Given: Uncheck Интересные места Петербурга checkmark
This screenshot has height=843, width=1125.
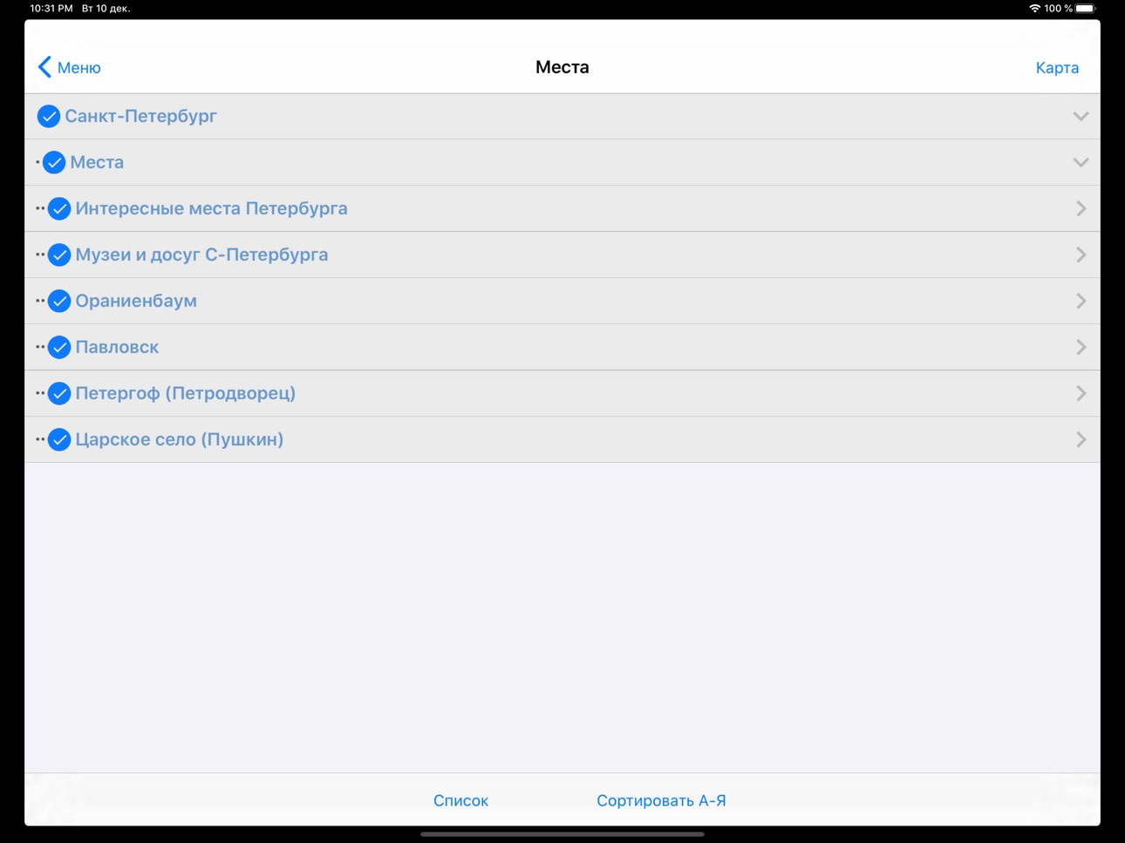Looking at the screenshot, I should tap(59, 208).
